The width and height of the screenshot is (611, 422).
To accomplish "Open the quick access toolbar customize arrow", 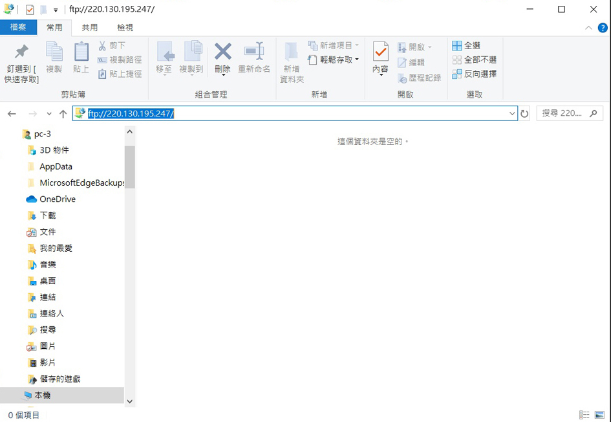I will pyautogui.click(x=56, y=10).
